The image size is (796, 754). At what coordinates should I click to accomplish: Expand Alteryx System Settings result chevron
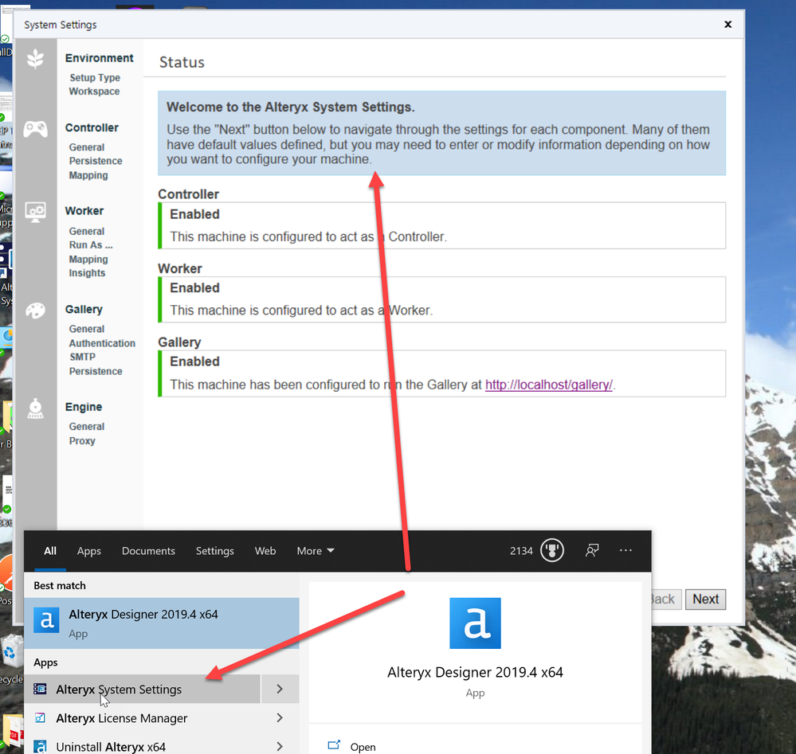280,688
